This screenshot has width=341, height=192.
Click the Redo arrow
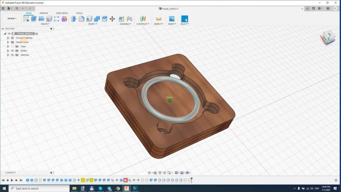[30, 8]
